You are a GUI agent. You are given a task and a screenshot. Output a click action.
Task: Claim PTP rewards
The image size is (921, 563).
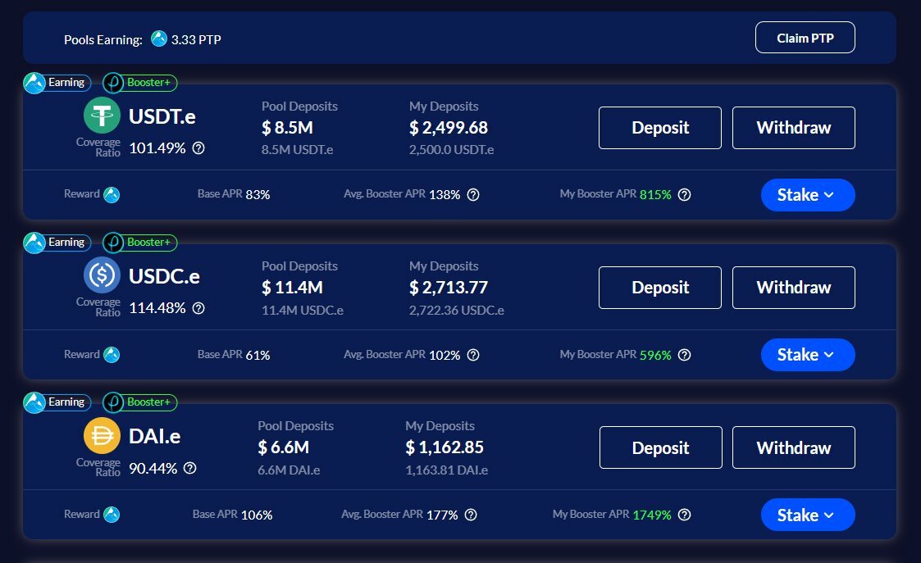point(805,38)
